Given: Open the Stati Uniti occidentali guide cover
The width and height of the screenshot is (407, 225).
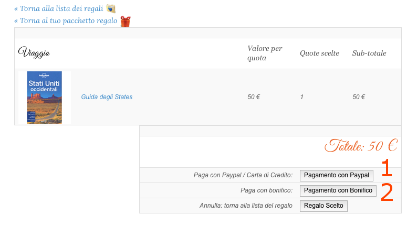Looking at the screenshot, I should [x=45, y=98].
